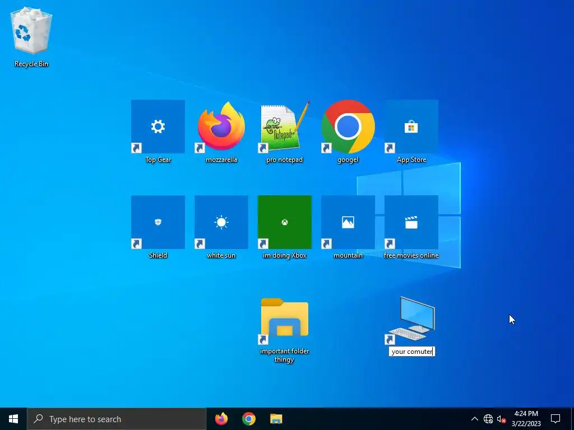The height and width of the screenshot is (430, 574).
Task: Click the 'App Store' icon label
Action: point(411,160)
